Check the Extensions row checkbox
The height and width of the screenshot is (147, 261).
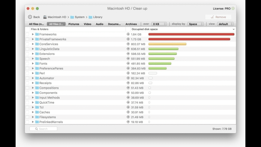click(28, 54)
